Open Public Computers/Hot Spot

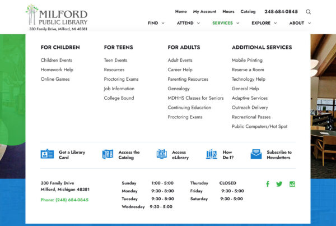pyautogui.click(x=259, y=126)
